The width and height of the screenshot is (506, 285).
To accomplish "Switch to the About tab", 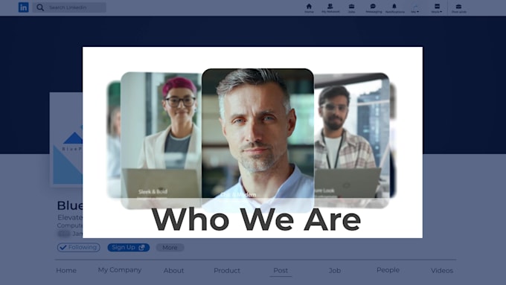I will click(173, 270).
